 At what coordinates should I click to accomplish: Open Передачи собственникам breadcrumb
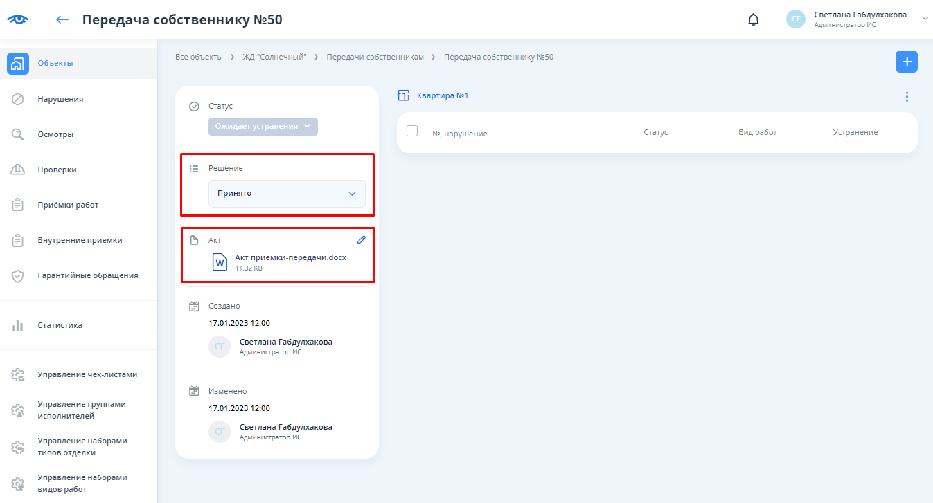(375, 57)
